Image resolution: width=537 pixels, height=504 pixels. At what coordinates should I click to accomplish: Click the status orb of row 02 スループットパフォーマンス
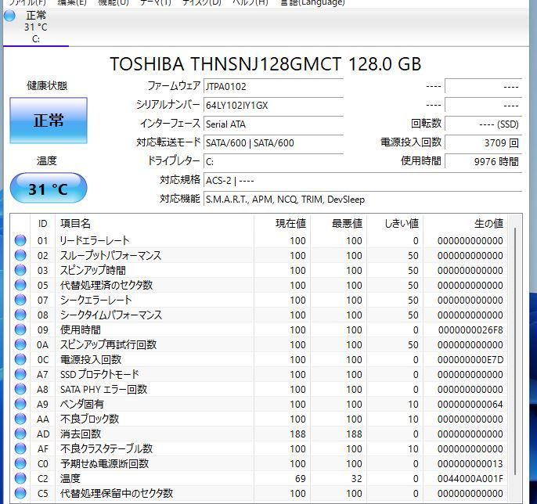point(20,255)
